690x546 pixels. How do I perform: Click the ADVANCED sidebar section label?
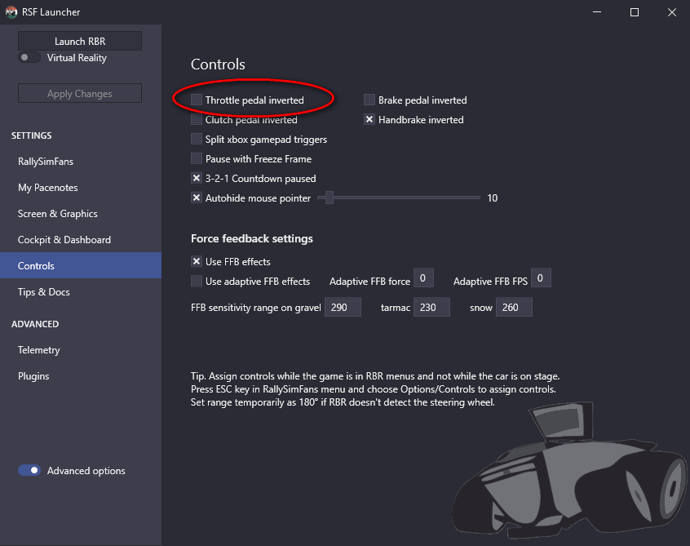coord(35,324)
